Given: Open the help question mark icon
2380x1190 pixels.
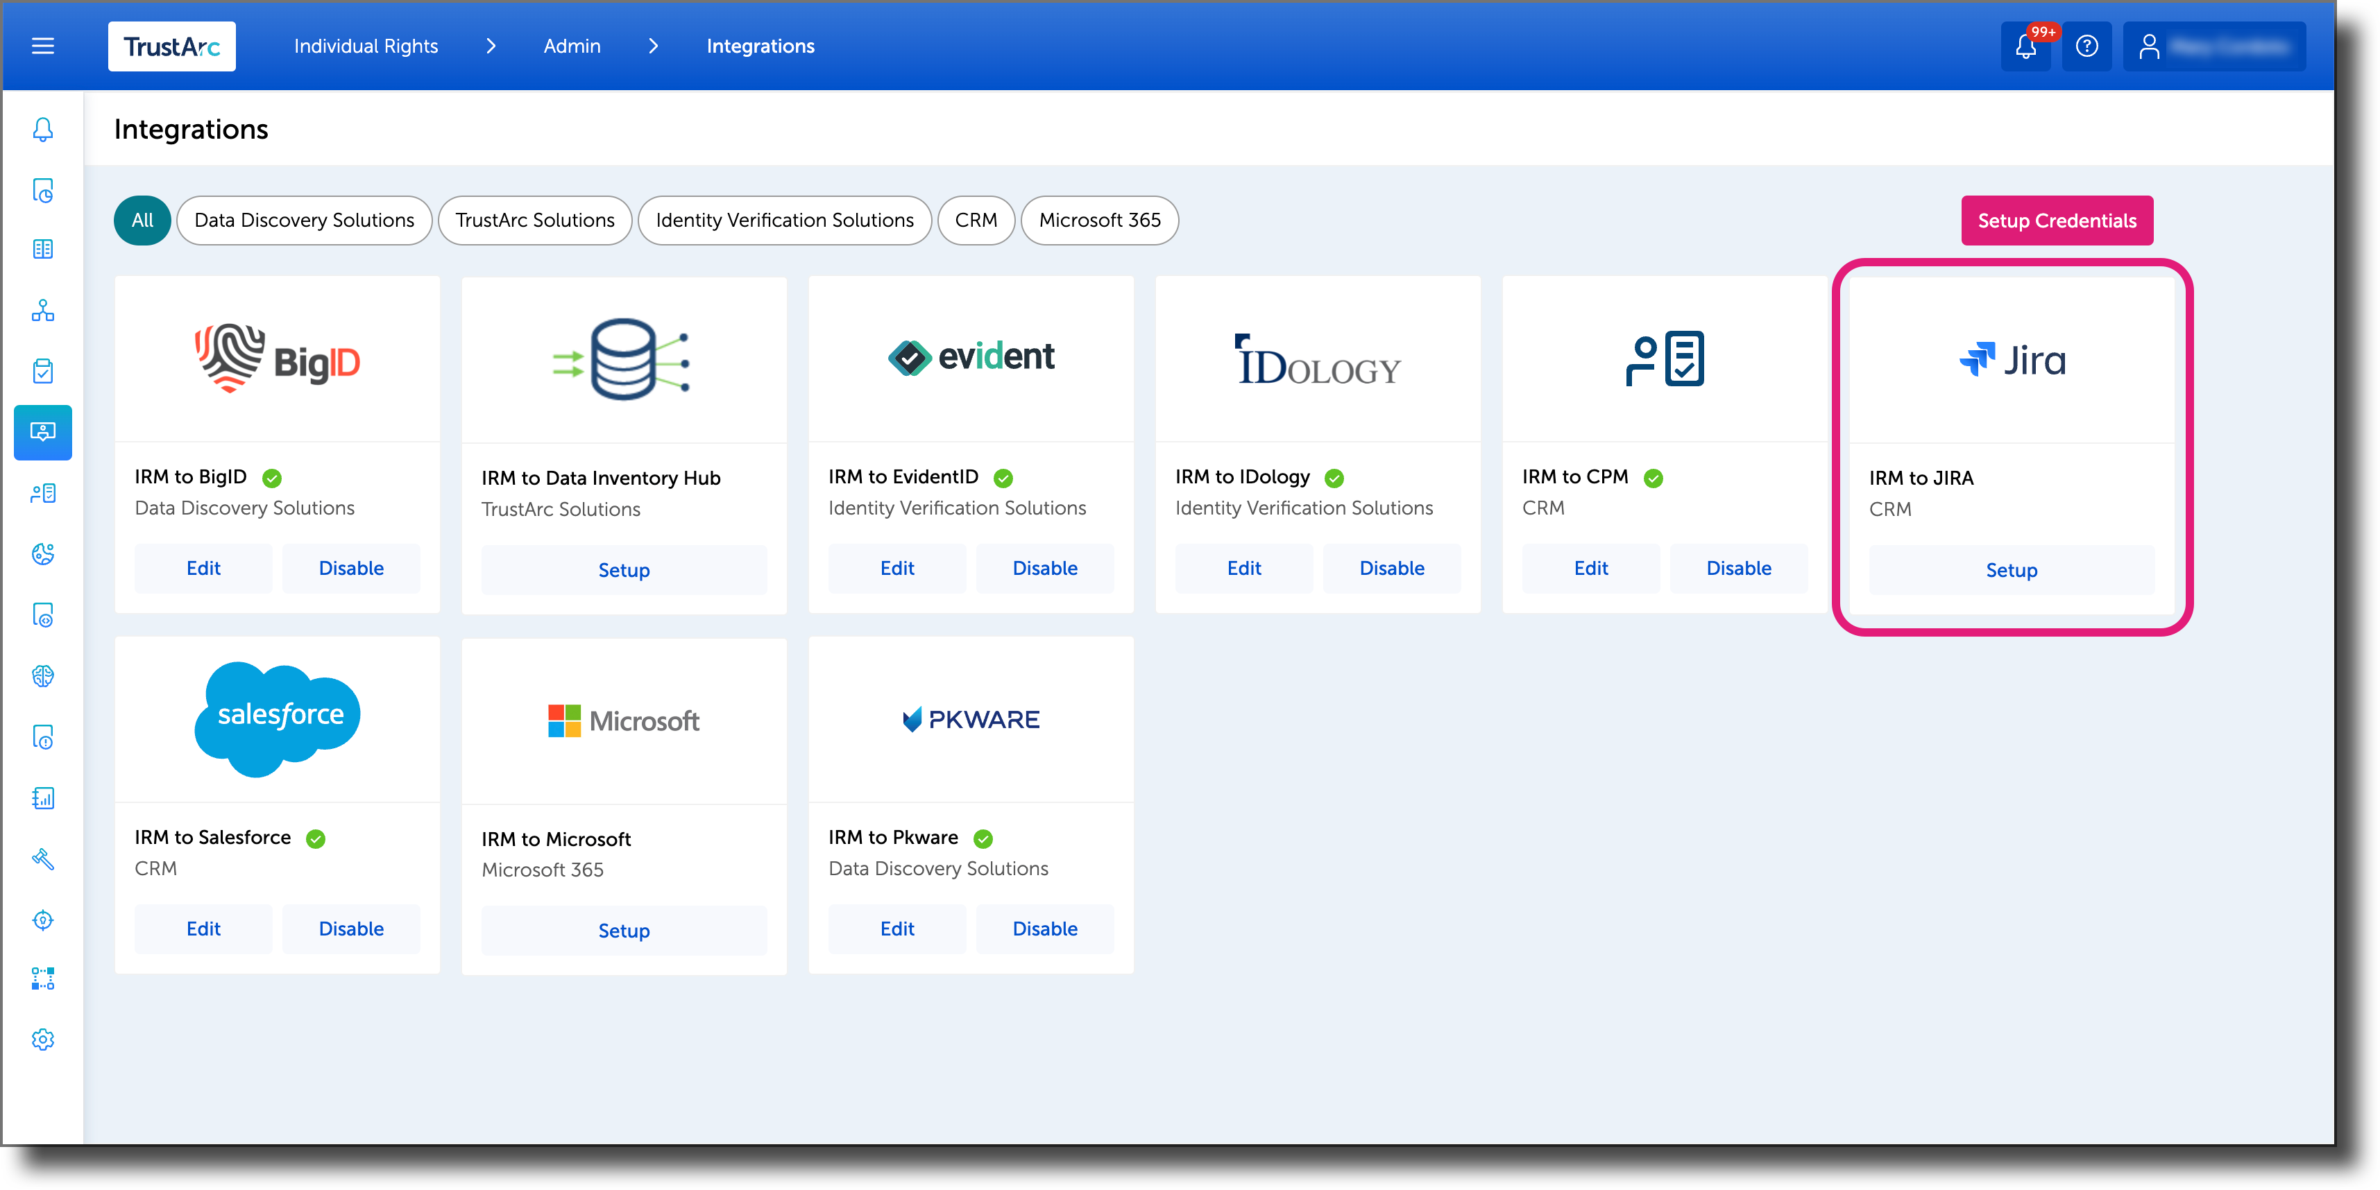Looking at the screenshot, I should click(x=2086, y=46).
